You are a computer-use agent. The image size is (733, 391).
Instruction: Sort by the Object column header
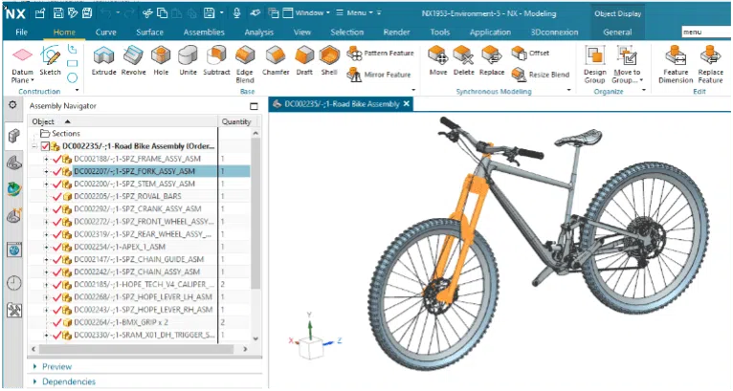tap(122, 121)
